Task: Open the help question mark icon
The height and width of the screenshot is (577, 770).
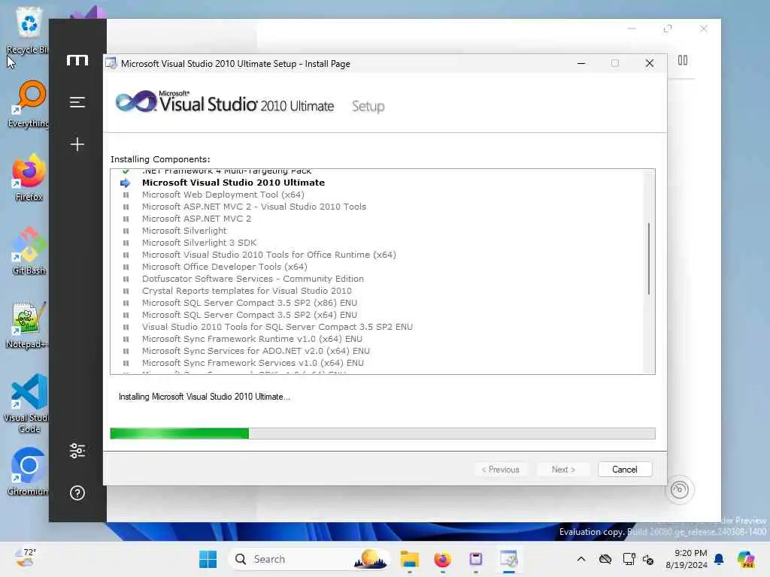Action: 77,493
